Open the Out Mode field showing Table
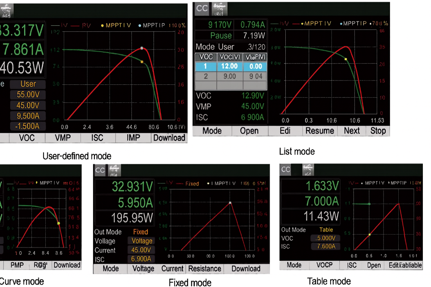 pyautogui.click(x=326, y=230)
